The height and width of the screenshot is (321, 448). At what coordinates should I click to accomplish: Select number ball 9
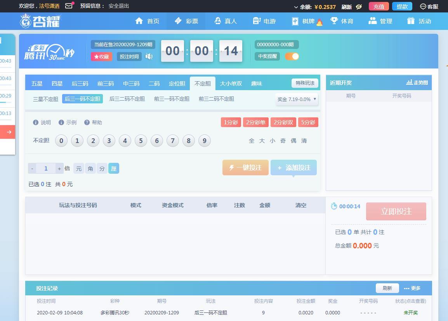click(205, 141)
